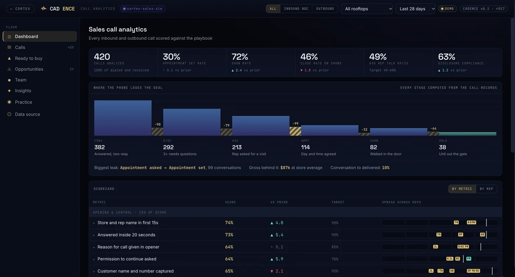Open the All rooftops dropdown
Screen dimensions: 515x277
tap(367, 9)
